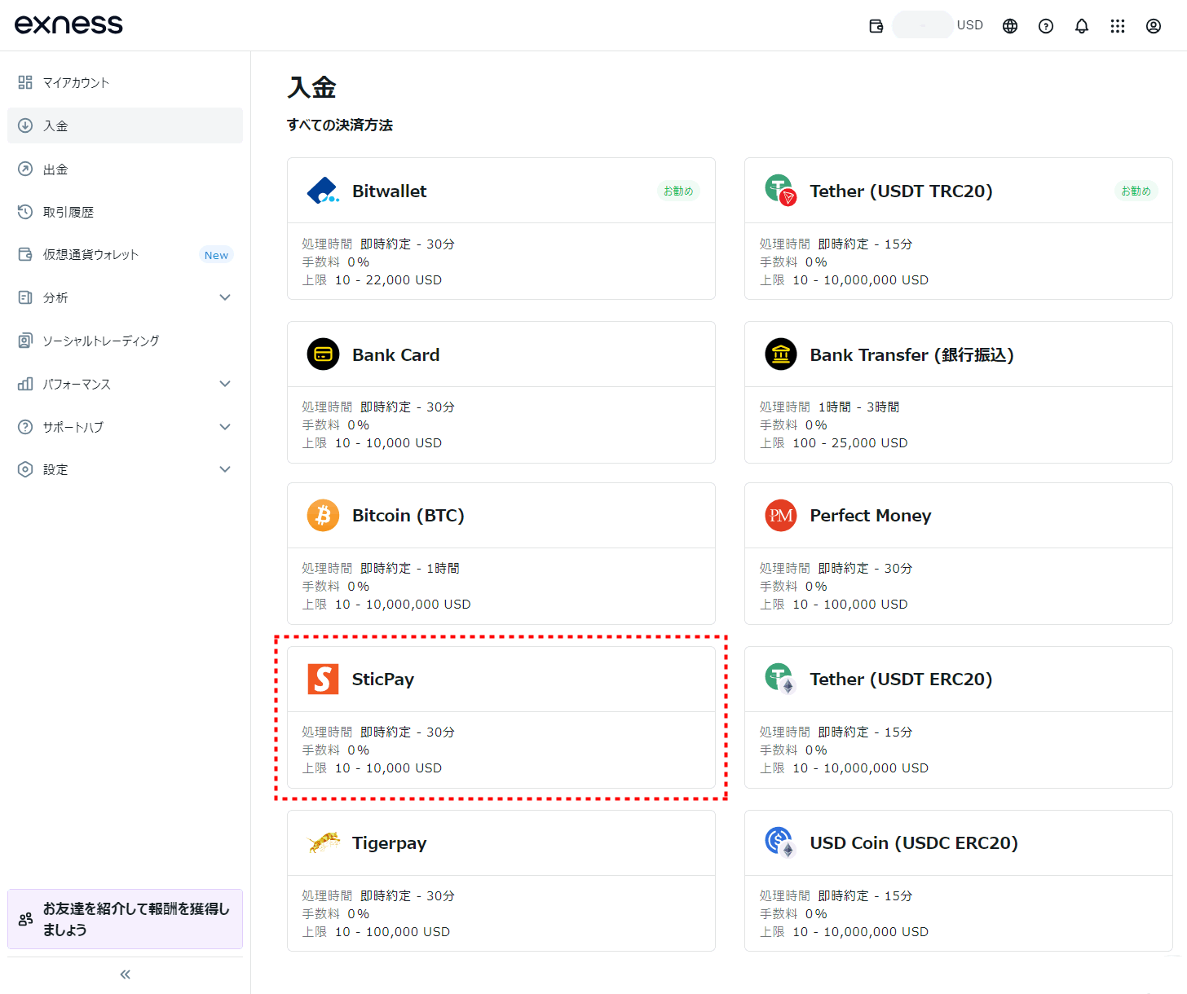Image resolution: width=1187 pixels, height=994 pixels.
Task: Choose Perfect Money deposit method
Action: [x=959, y=553]
